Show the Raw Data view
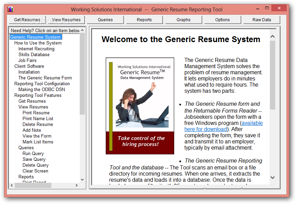Screen dimensions: 296x204 coord(262,20)
